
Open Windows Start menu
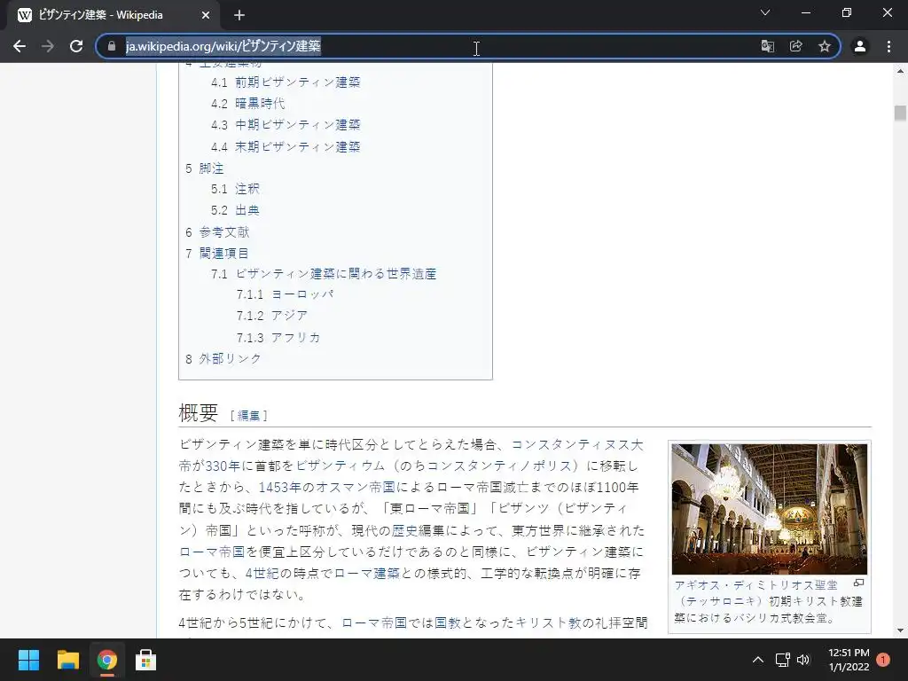pos(28,660)
